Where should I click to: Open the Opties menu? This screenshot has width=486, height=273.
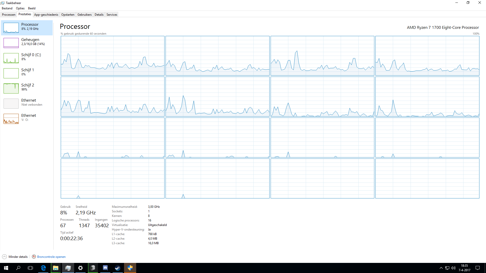point(20,8)
